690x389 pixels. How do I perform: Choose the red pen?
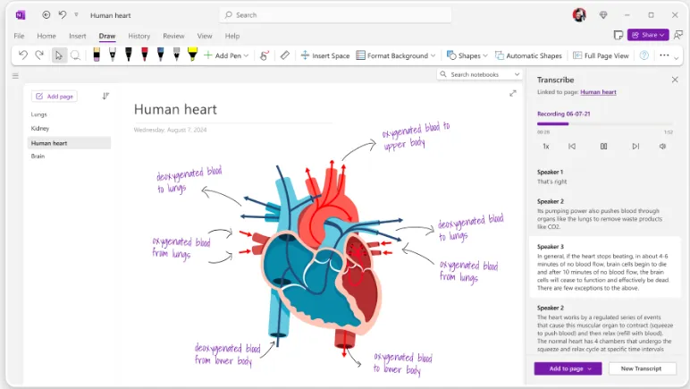point(144,55)
